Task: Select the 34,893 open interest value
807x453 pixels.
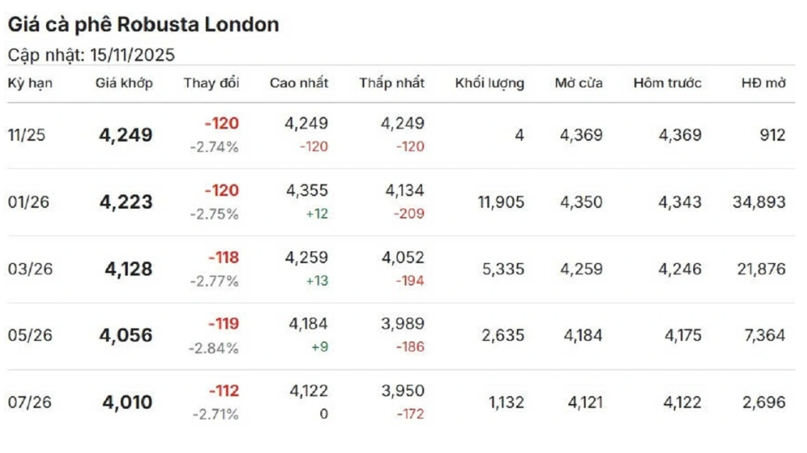Action: [x=759, y=202]
